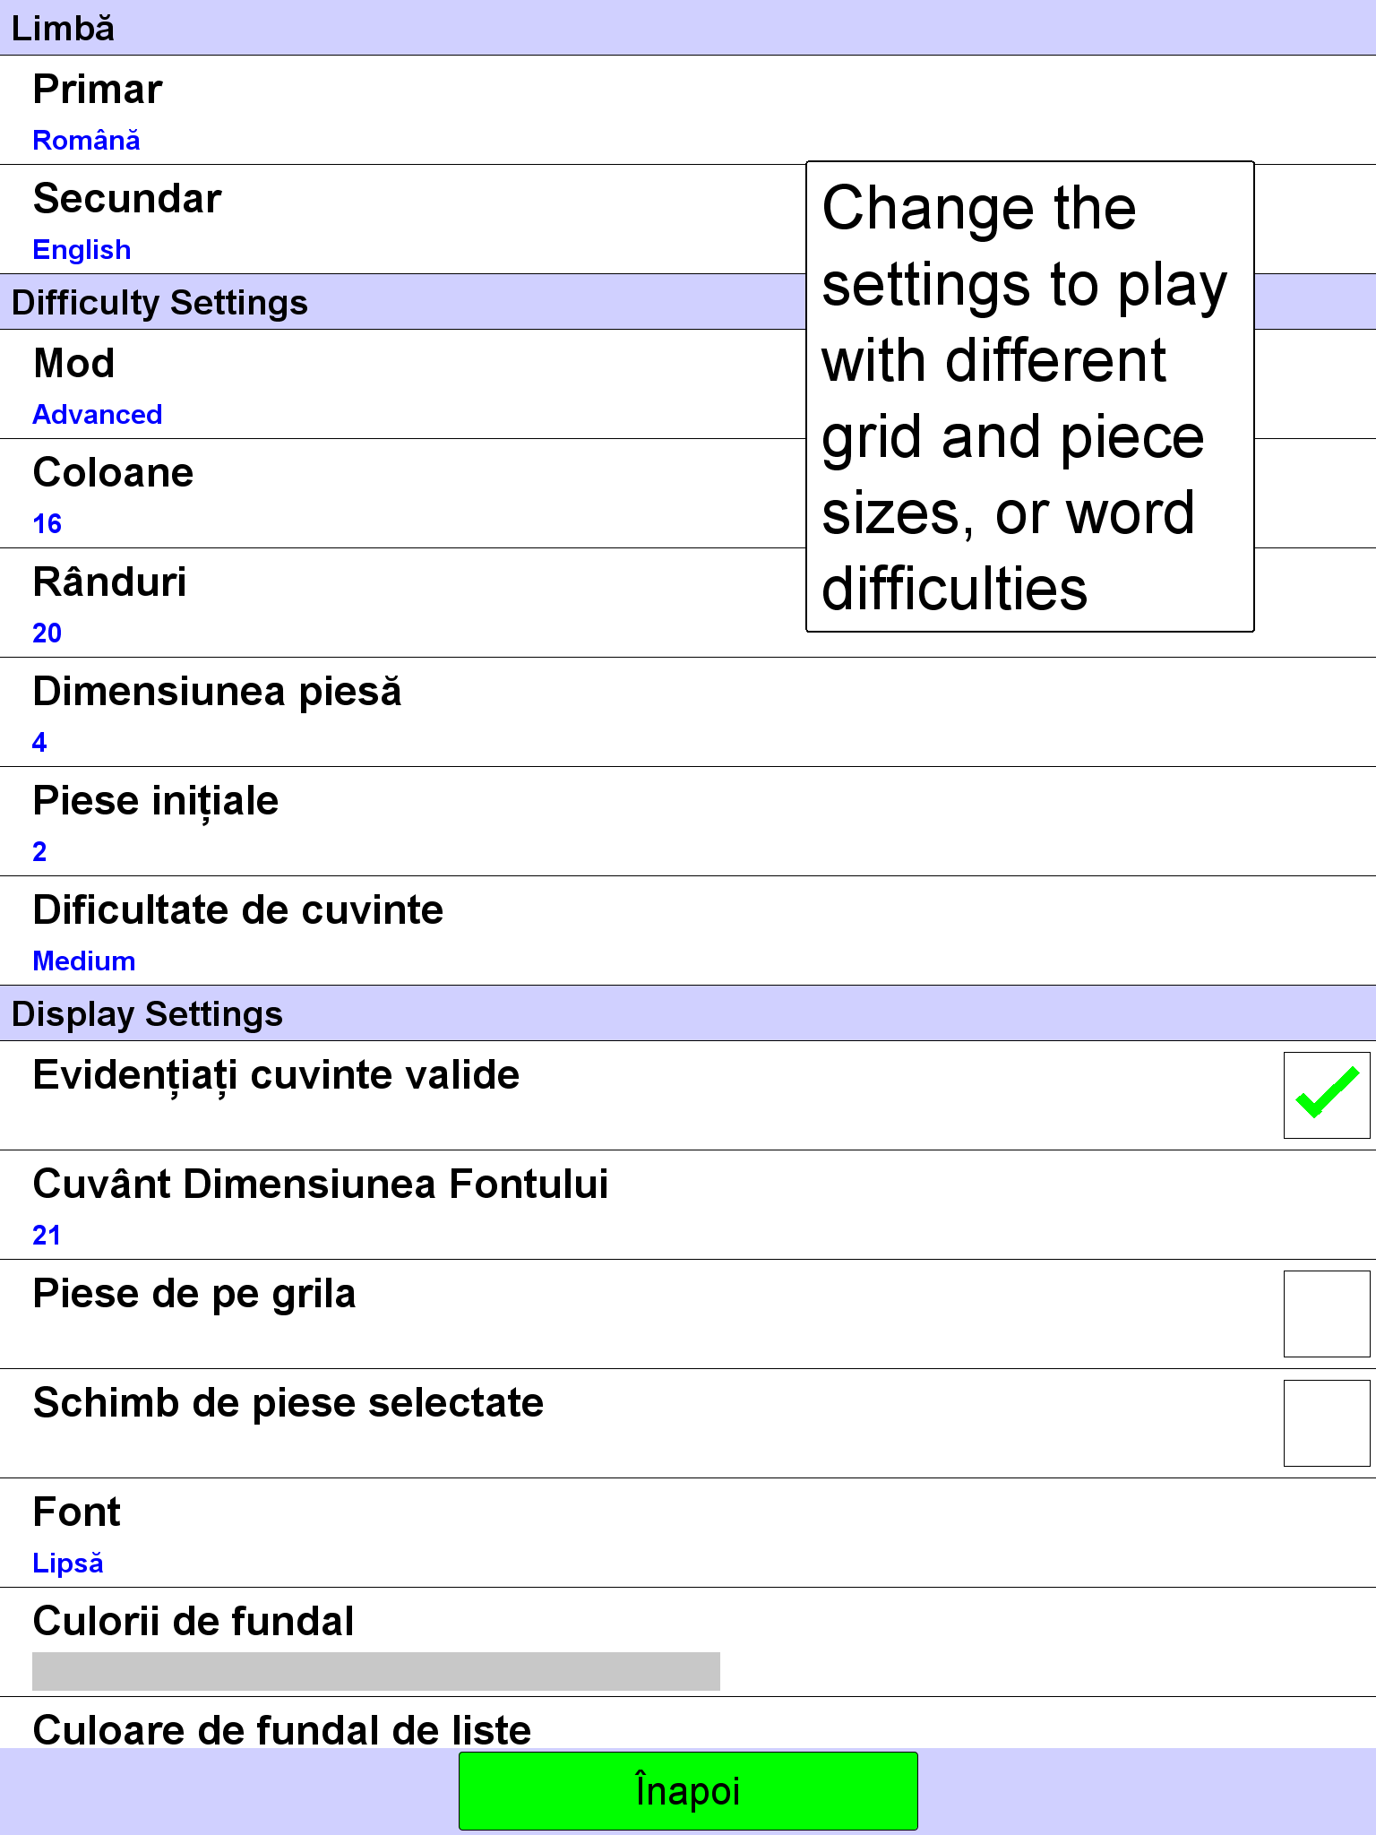
Task: Dismiss the Change the settings tooltip box
Action: 1030,397
